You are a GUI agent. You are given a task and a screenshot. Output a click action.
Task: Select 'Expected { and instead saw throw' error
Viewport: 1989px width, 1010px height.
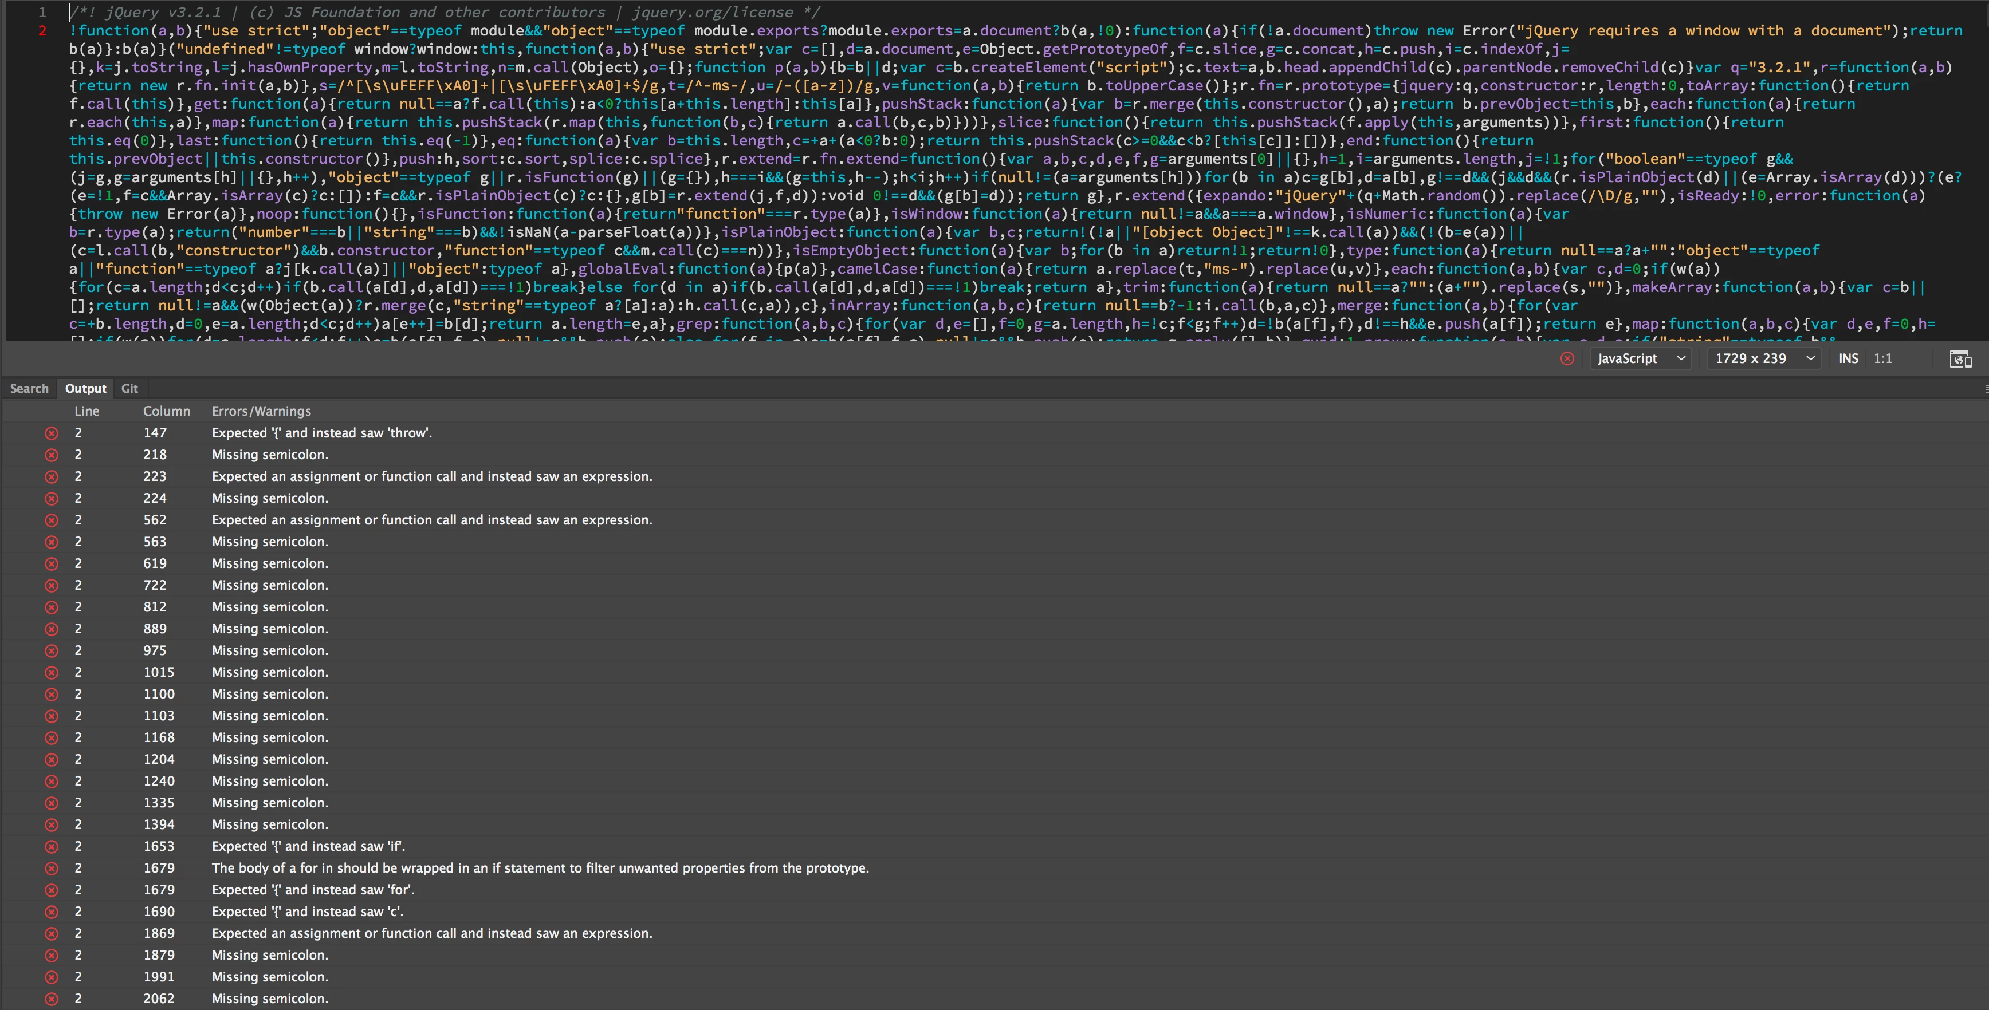pyautogui.click(x=322, y=433)
